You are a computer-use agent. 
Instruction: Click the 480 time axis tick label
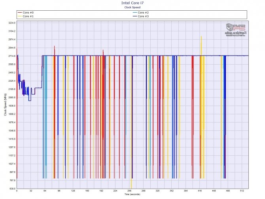click(228, 191)
